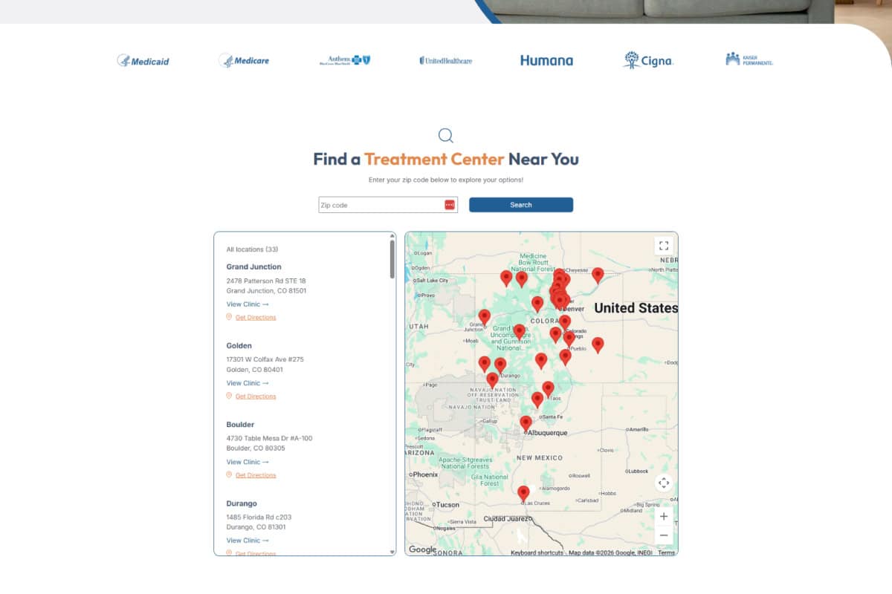This screenshot has width=892, height=594.
Task: Open map Terms link
Action: pos(666,552)
